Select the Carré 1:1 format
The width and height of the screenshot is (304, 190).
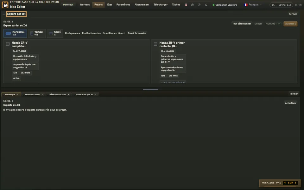click(55, 33)
